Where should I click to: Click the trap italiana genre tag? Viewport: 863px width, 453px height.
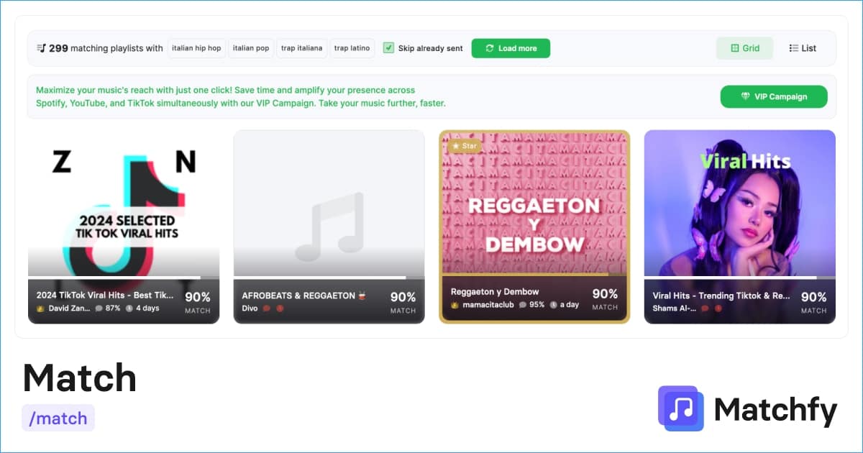(301, 48)
